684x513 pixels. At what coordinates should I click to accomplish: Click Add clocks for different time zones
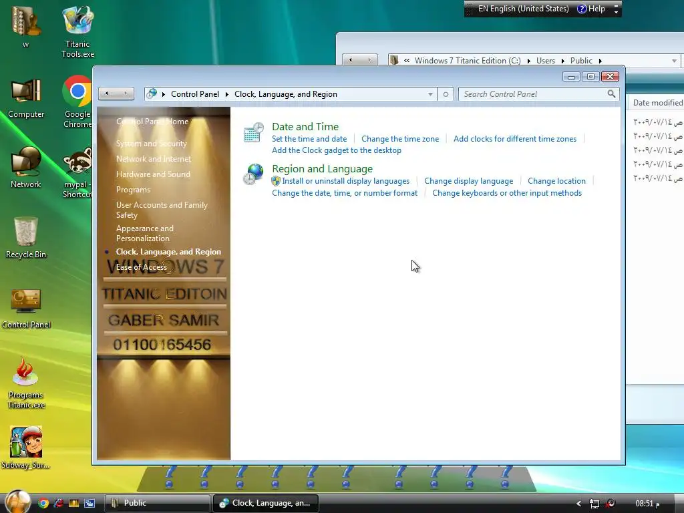tap(515, 139)
